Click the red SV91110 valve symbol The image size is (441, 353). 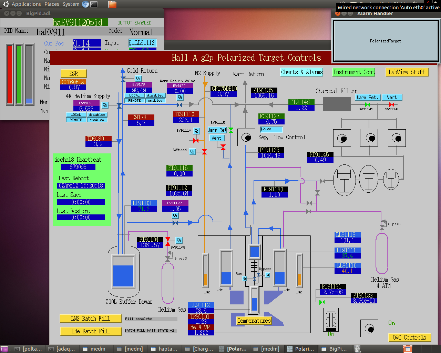(x=196, y=141)
